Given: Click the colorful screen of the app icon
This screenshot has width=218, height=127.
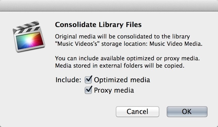Looking at the screenshot, I should [30, 41].
